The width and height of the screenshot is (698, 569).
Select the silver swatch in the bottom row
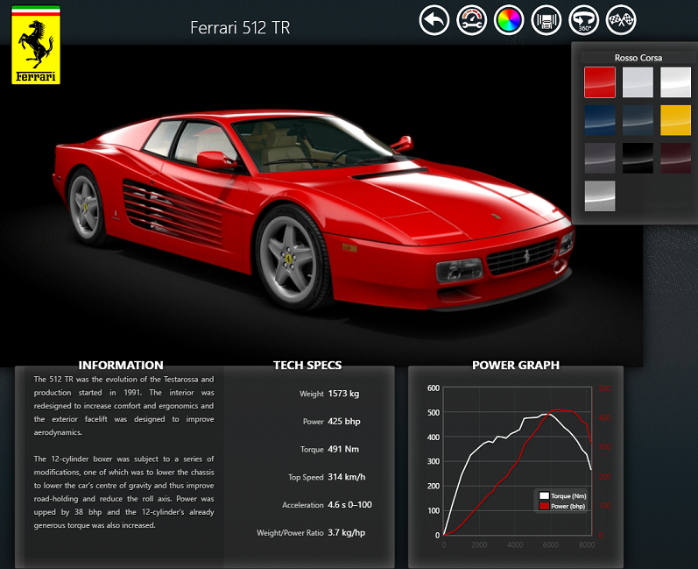tap(600, 196)
